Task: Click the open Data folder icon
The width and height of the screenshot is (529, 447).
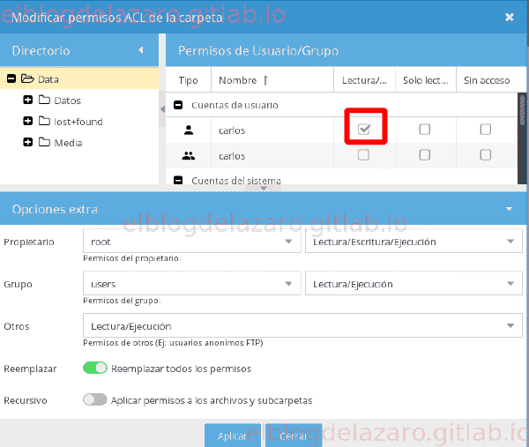Action: 27,79
